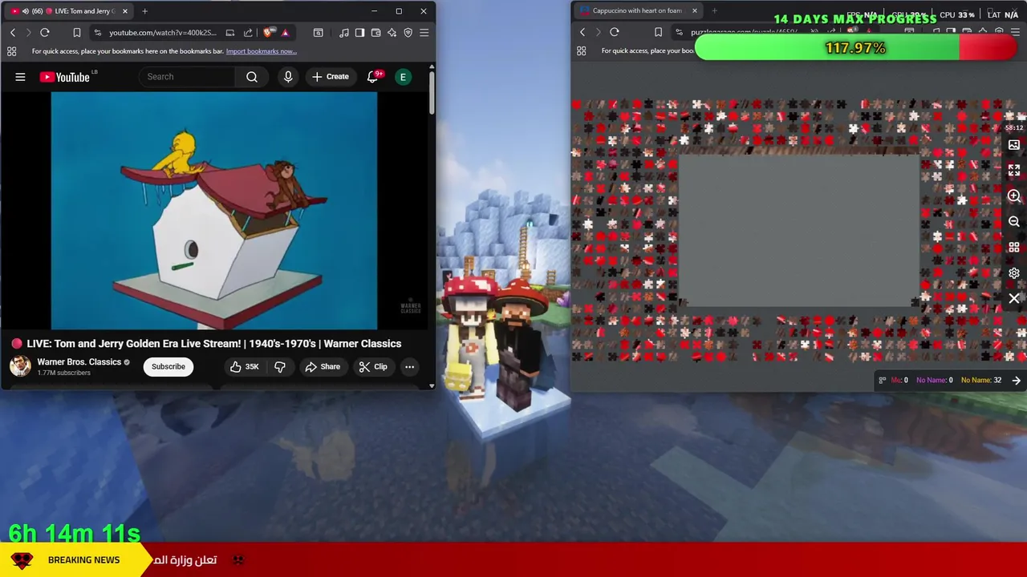1027x577 pixels.
Task: Toggle fullscreen in puzzle sidebar
Action: 1014,171
